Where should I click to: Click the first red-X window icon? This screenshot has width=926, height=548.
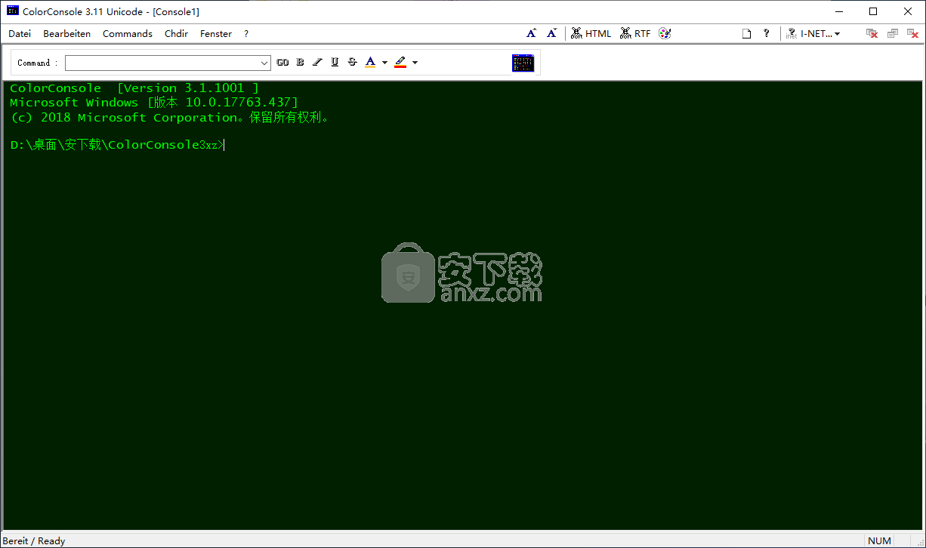coord(872,33)
